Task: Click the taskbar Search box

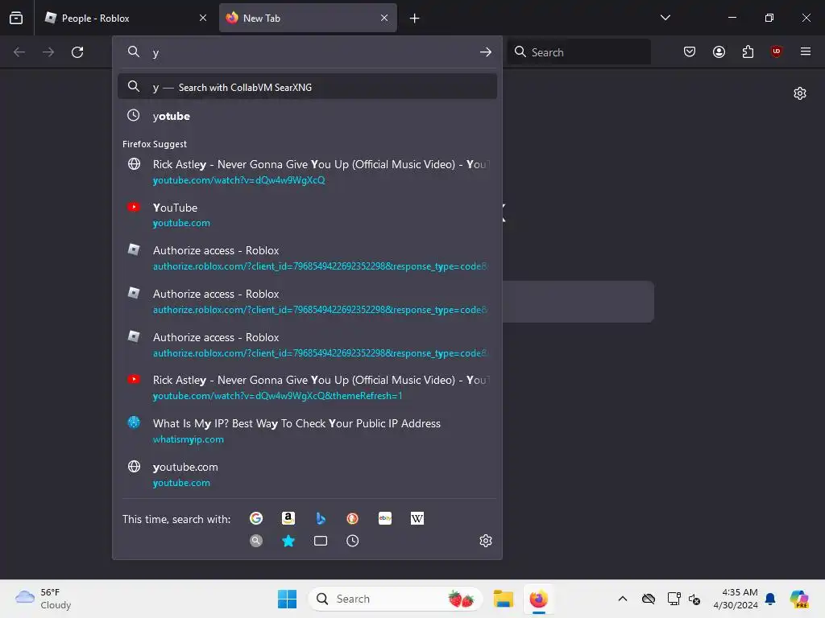Action: click(x=395, y=599)
